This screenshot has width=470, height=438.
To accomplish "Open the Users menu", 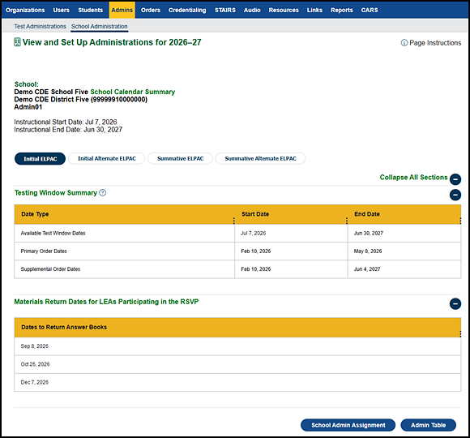I will (x=61, y=11).
